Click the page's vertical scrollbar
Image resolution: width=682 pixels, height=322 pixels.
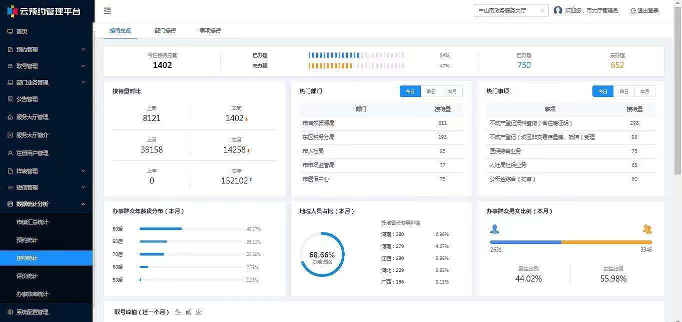(x=678, y=100)
